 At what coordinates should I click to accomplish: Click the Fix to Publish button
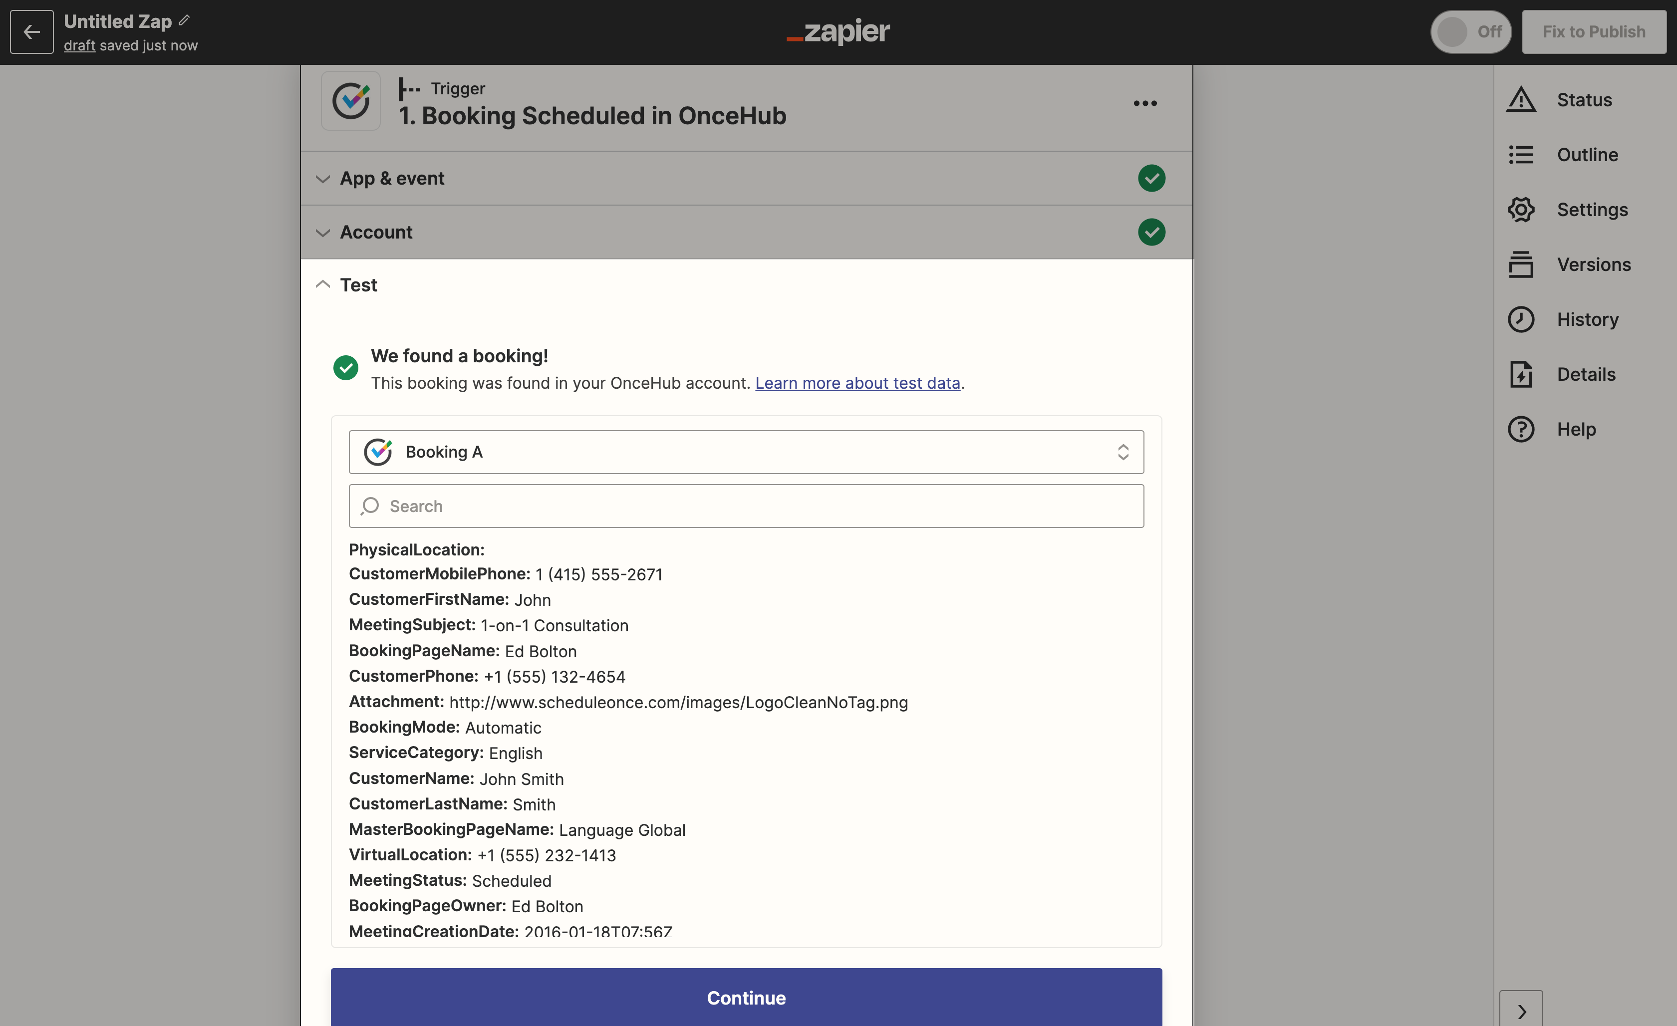click(1593, 32)
